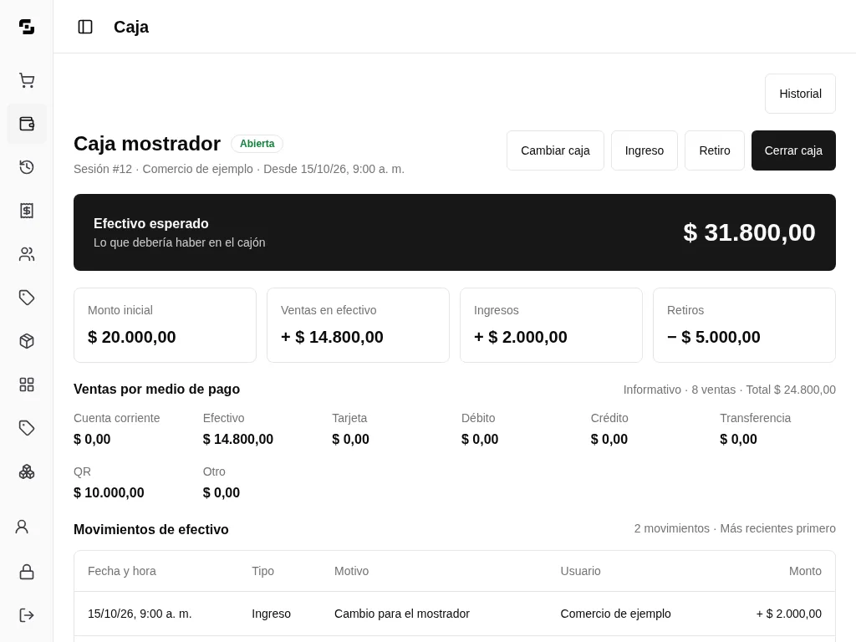This screenshot has height=642, width=856.
Task: Open the user profile icon
Action: point(22,527)
